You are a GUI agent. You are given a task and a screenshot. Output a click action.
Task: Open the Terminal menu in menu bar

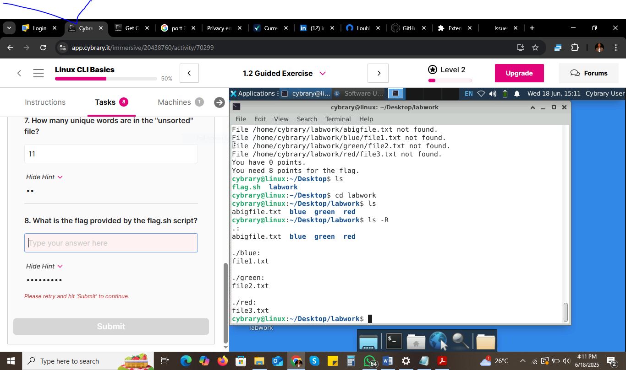pyautogui.click(x=338, y=119)
